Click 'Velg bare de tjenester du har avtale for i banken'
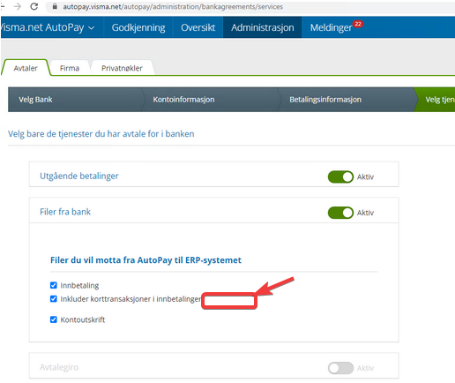 coord(101,134)
